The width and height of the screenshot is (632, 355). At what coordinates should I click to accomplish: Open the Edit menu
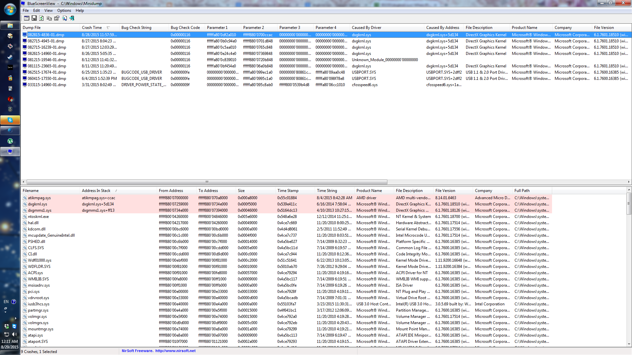(37, 11)
